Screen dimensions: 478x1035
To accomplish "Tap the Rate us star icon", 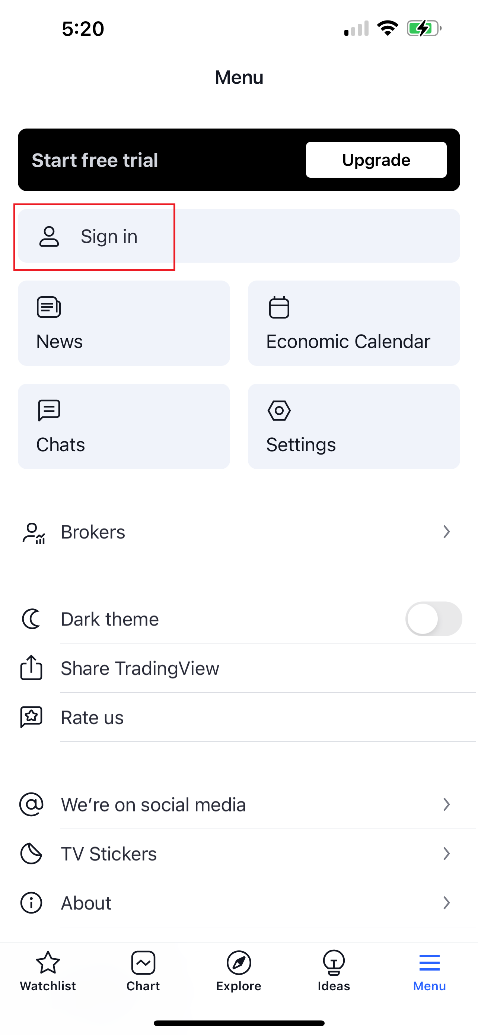I will tap(31, 717).
